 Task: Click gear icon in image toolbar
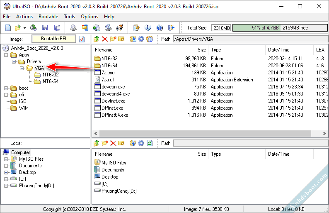[141, 39]
